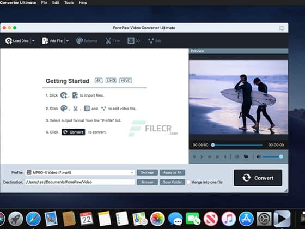Click the large Convert button

(x=258, y=178)
